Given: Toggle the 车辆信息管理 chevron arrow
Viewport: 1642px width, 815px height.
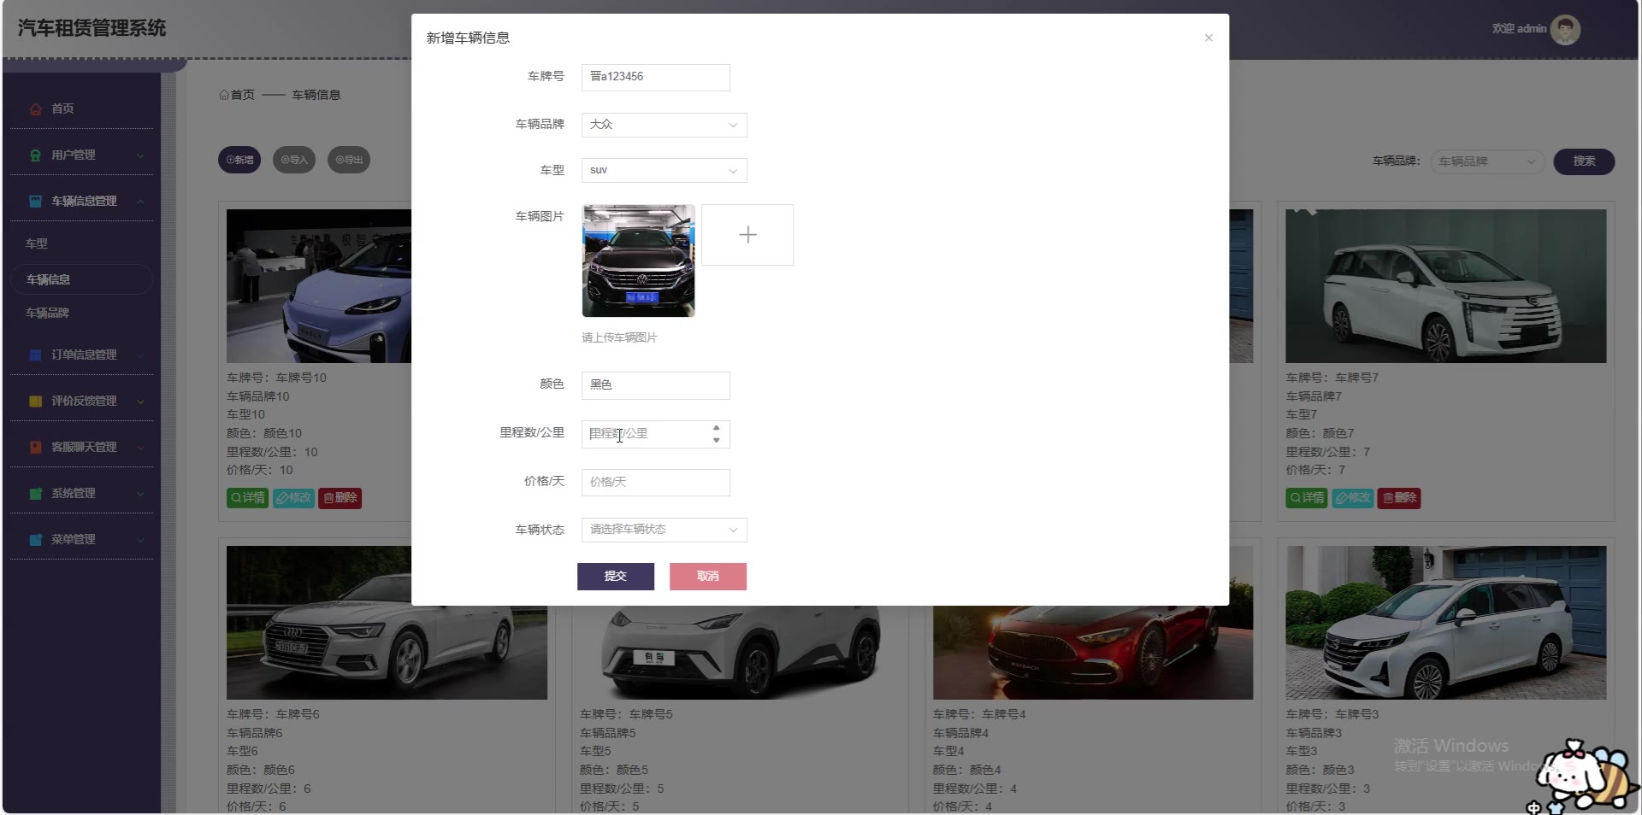Looking at the screenshot, I should point(140,202).
